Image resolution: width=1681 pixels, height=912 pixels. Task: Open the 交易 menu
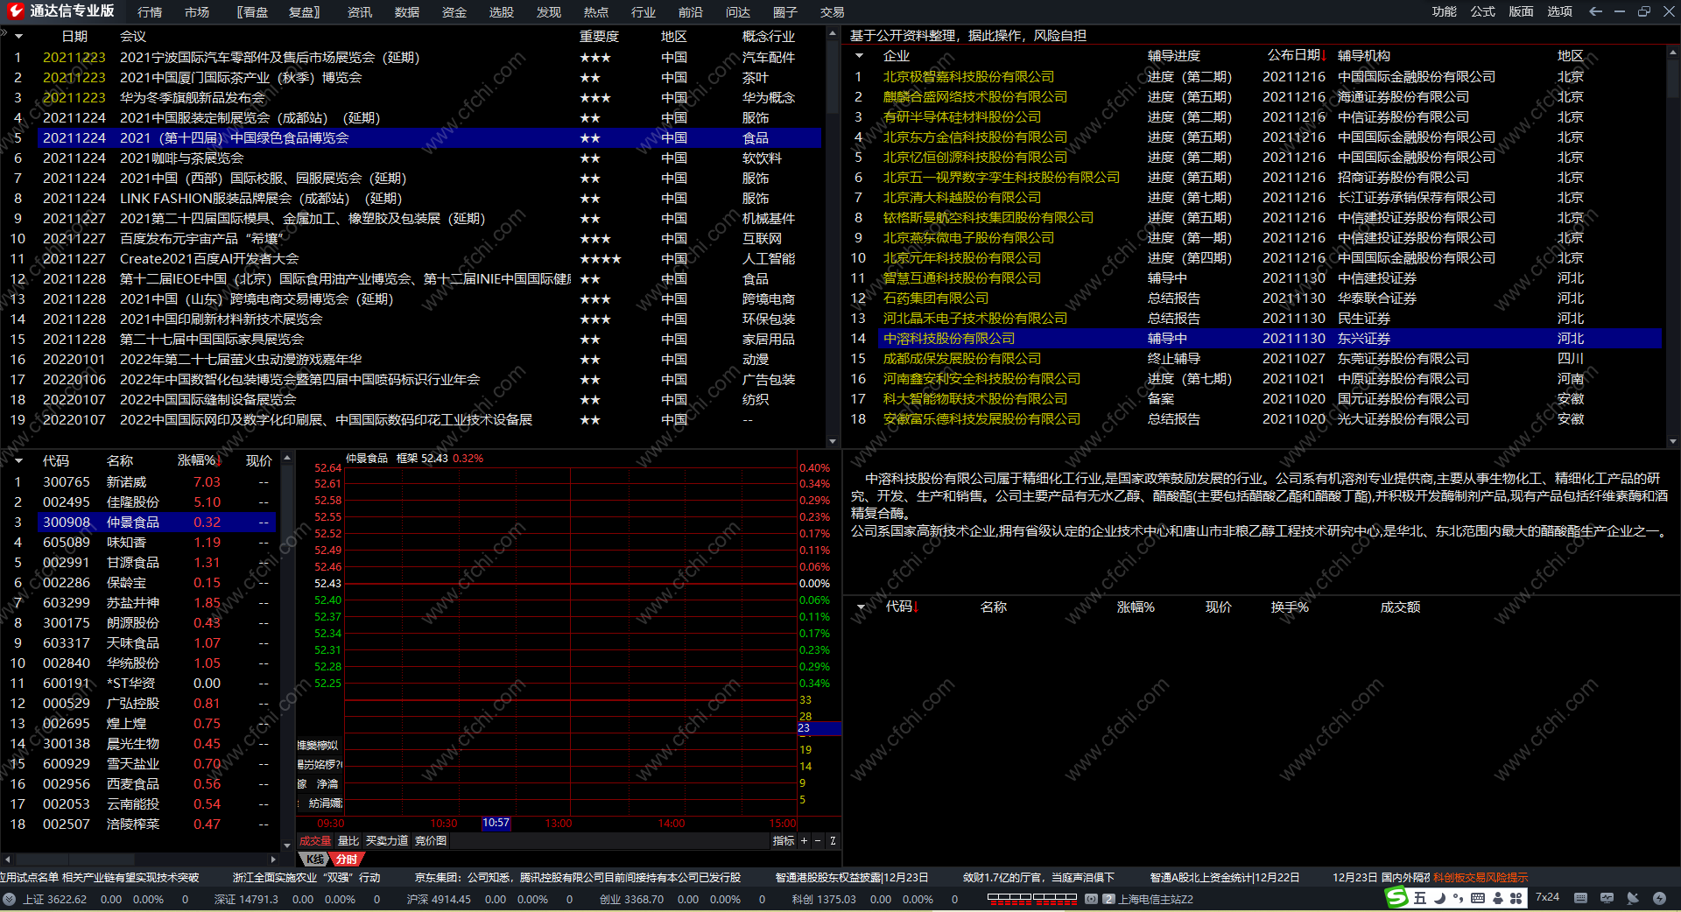pyautogui.click(x=833, y=12)
